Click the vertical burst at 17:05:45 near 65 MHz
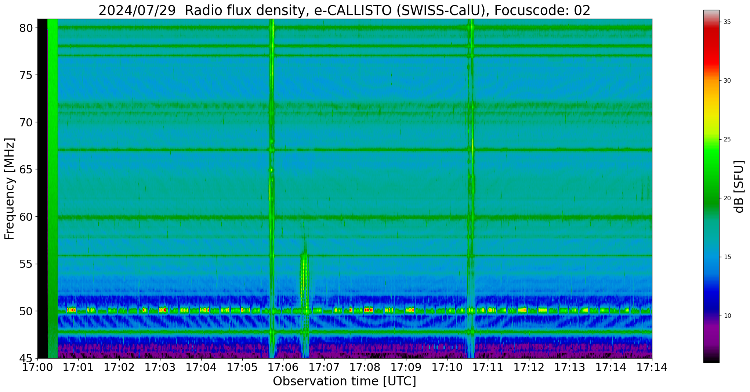This screenshot has height=392, width=750. pyautogui.click(x=272, y=170)
